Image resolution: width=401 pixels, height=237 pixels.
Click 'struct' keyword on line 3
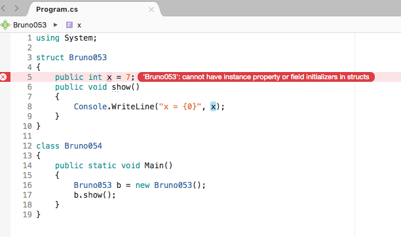(50, 58)
